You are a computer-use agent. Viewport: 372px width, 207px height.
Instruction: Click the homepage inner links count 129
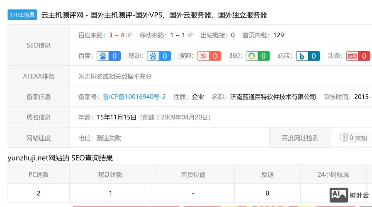278,35
